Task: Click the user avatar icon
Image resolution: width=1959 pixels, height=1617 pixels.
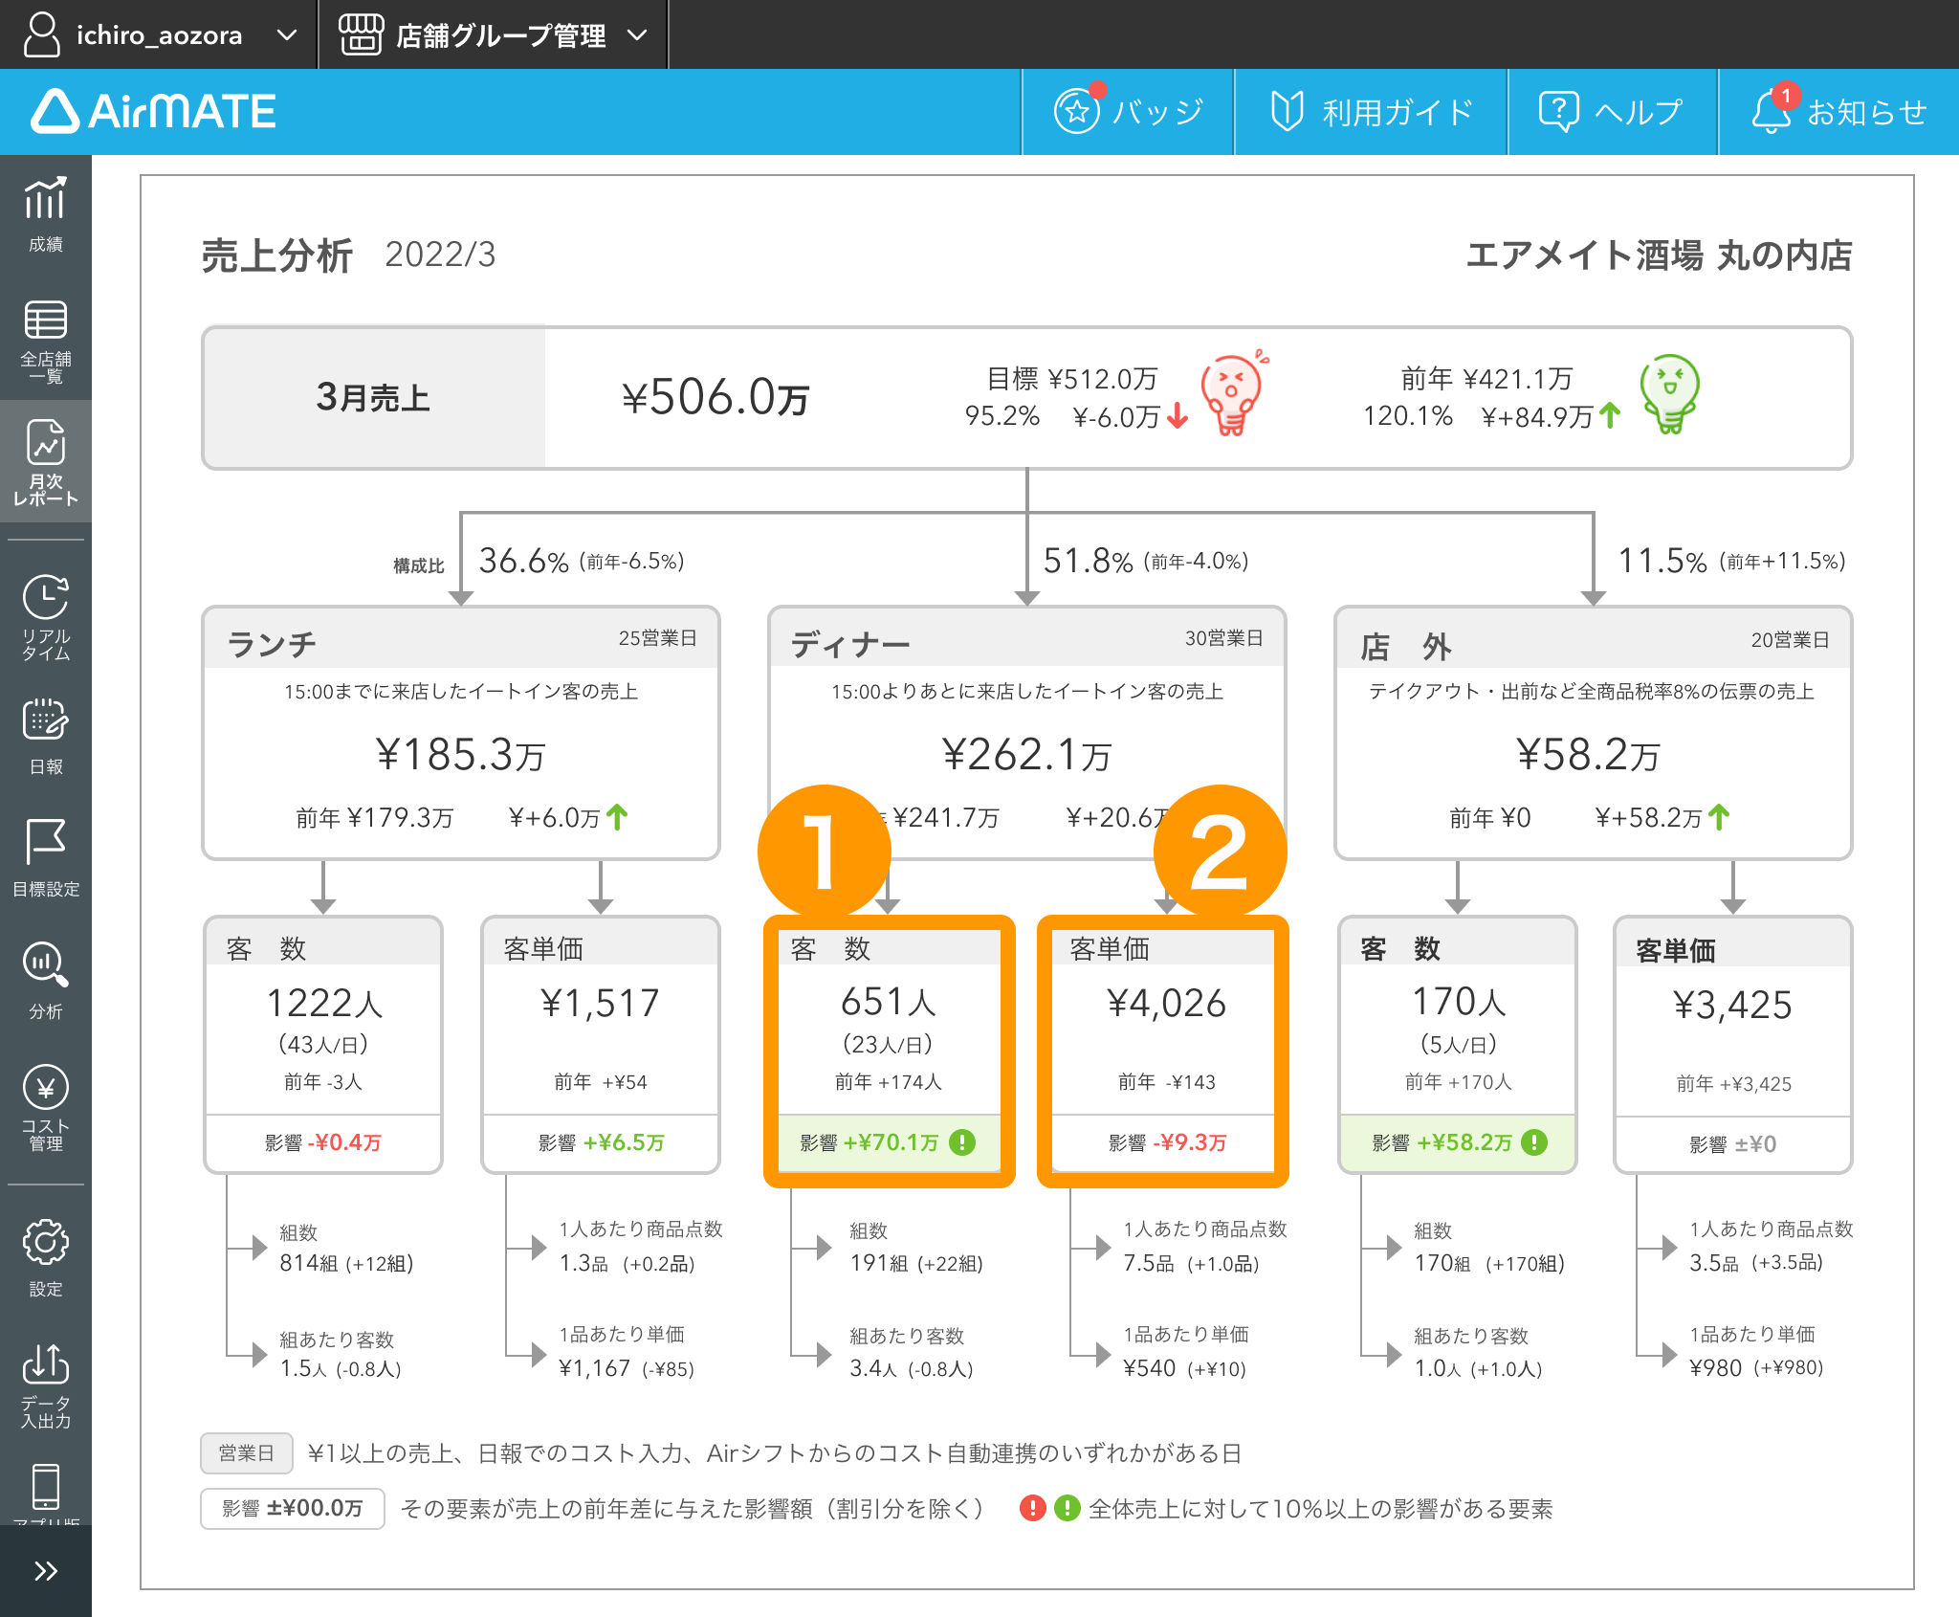Action: 41,34
